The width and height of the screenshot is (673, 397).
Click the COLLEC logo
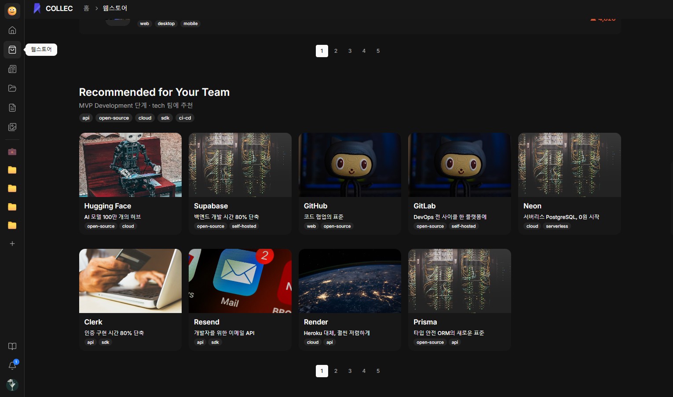pyautogui.click(x=53, y=8)
